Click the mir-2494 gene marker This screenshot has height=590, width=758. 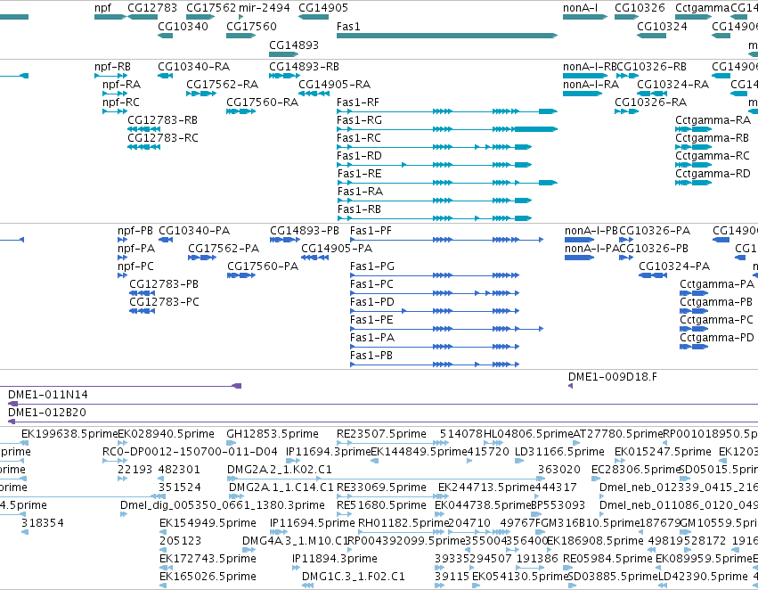point(241,17)
